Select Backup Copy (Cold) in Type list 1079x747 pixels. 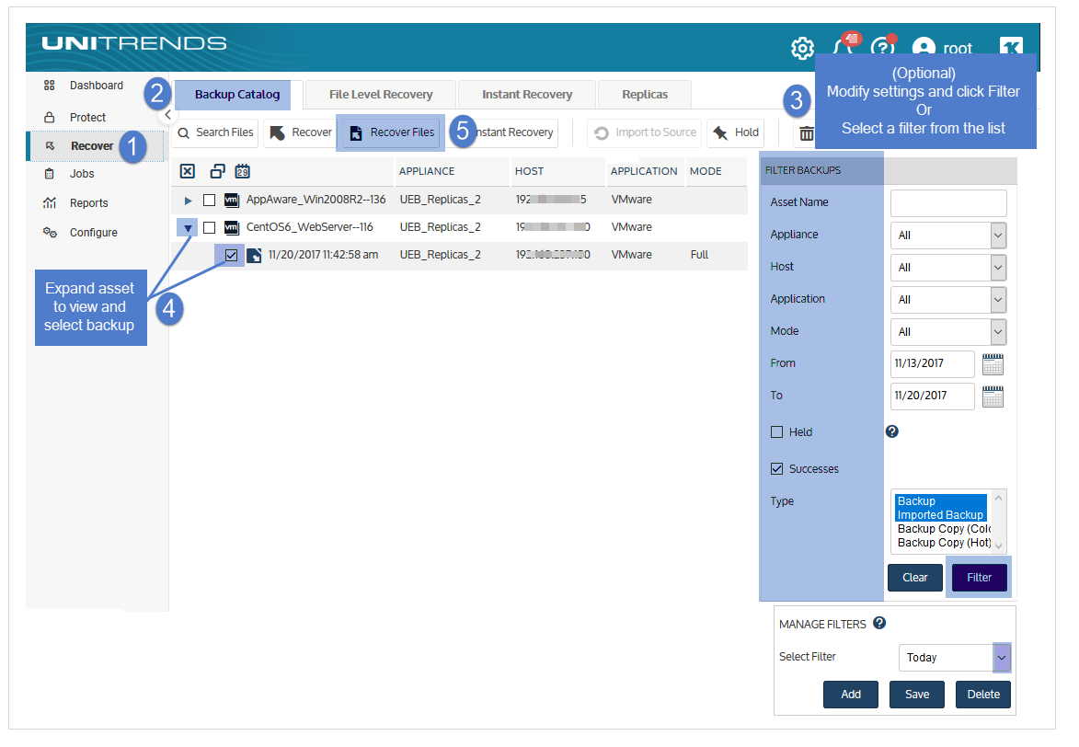[x=944, y=529]
